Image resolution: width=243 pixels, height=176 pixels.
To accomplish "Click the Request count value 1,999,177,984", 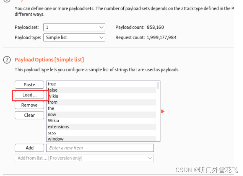I will [x=161, y=37].
